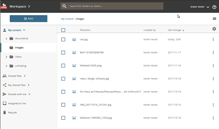Click image file icon of balloons-1835902_1920.jpg
Viewport: 219px width, 129px height.
[x=74, y=118]
